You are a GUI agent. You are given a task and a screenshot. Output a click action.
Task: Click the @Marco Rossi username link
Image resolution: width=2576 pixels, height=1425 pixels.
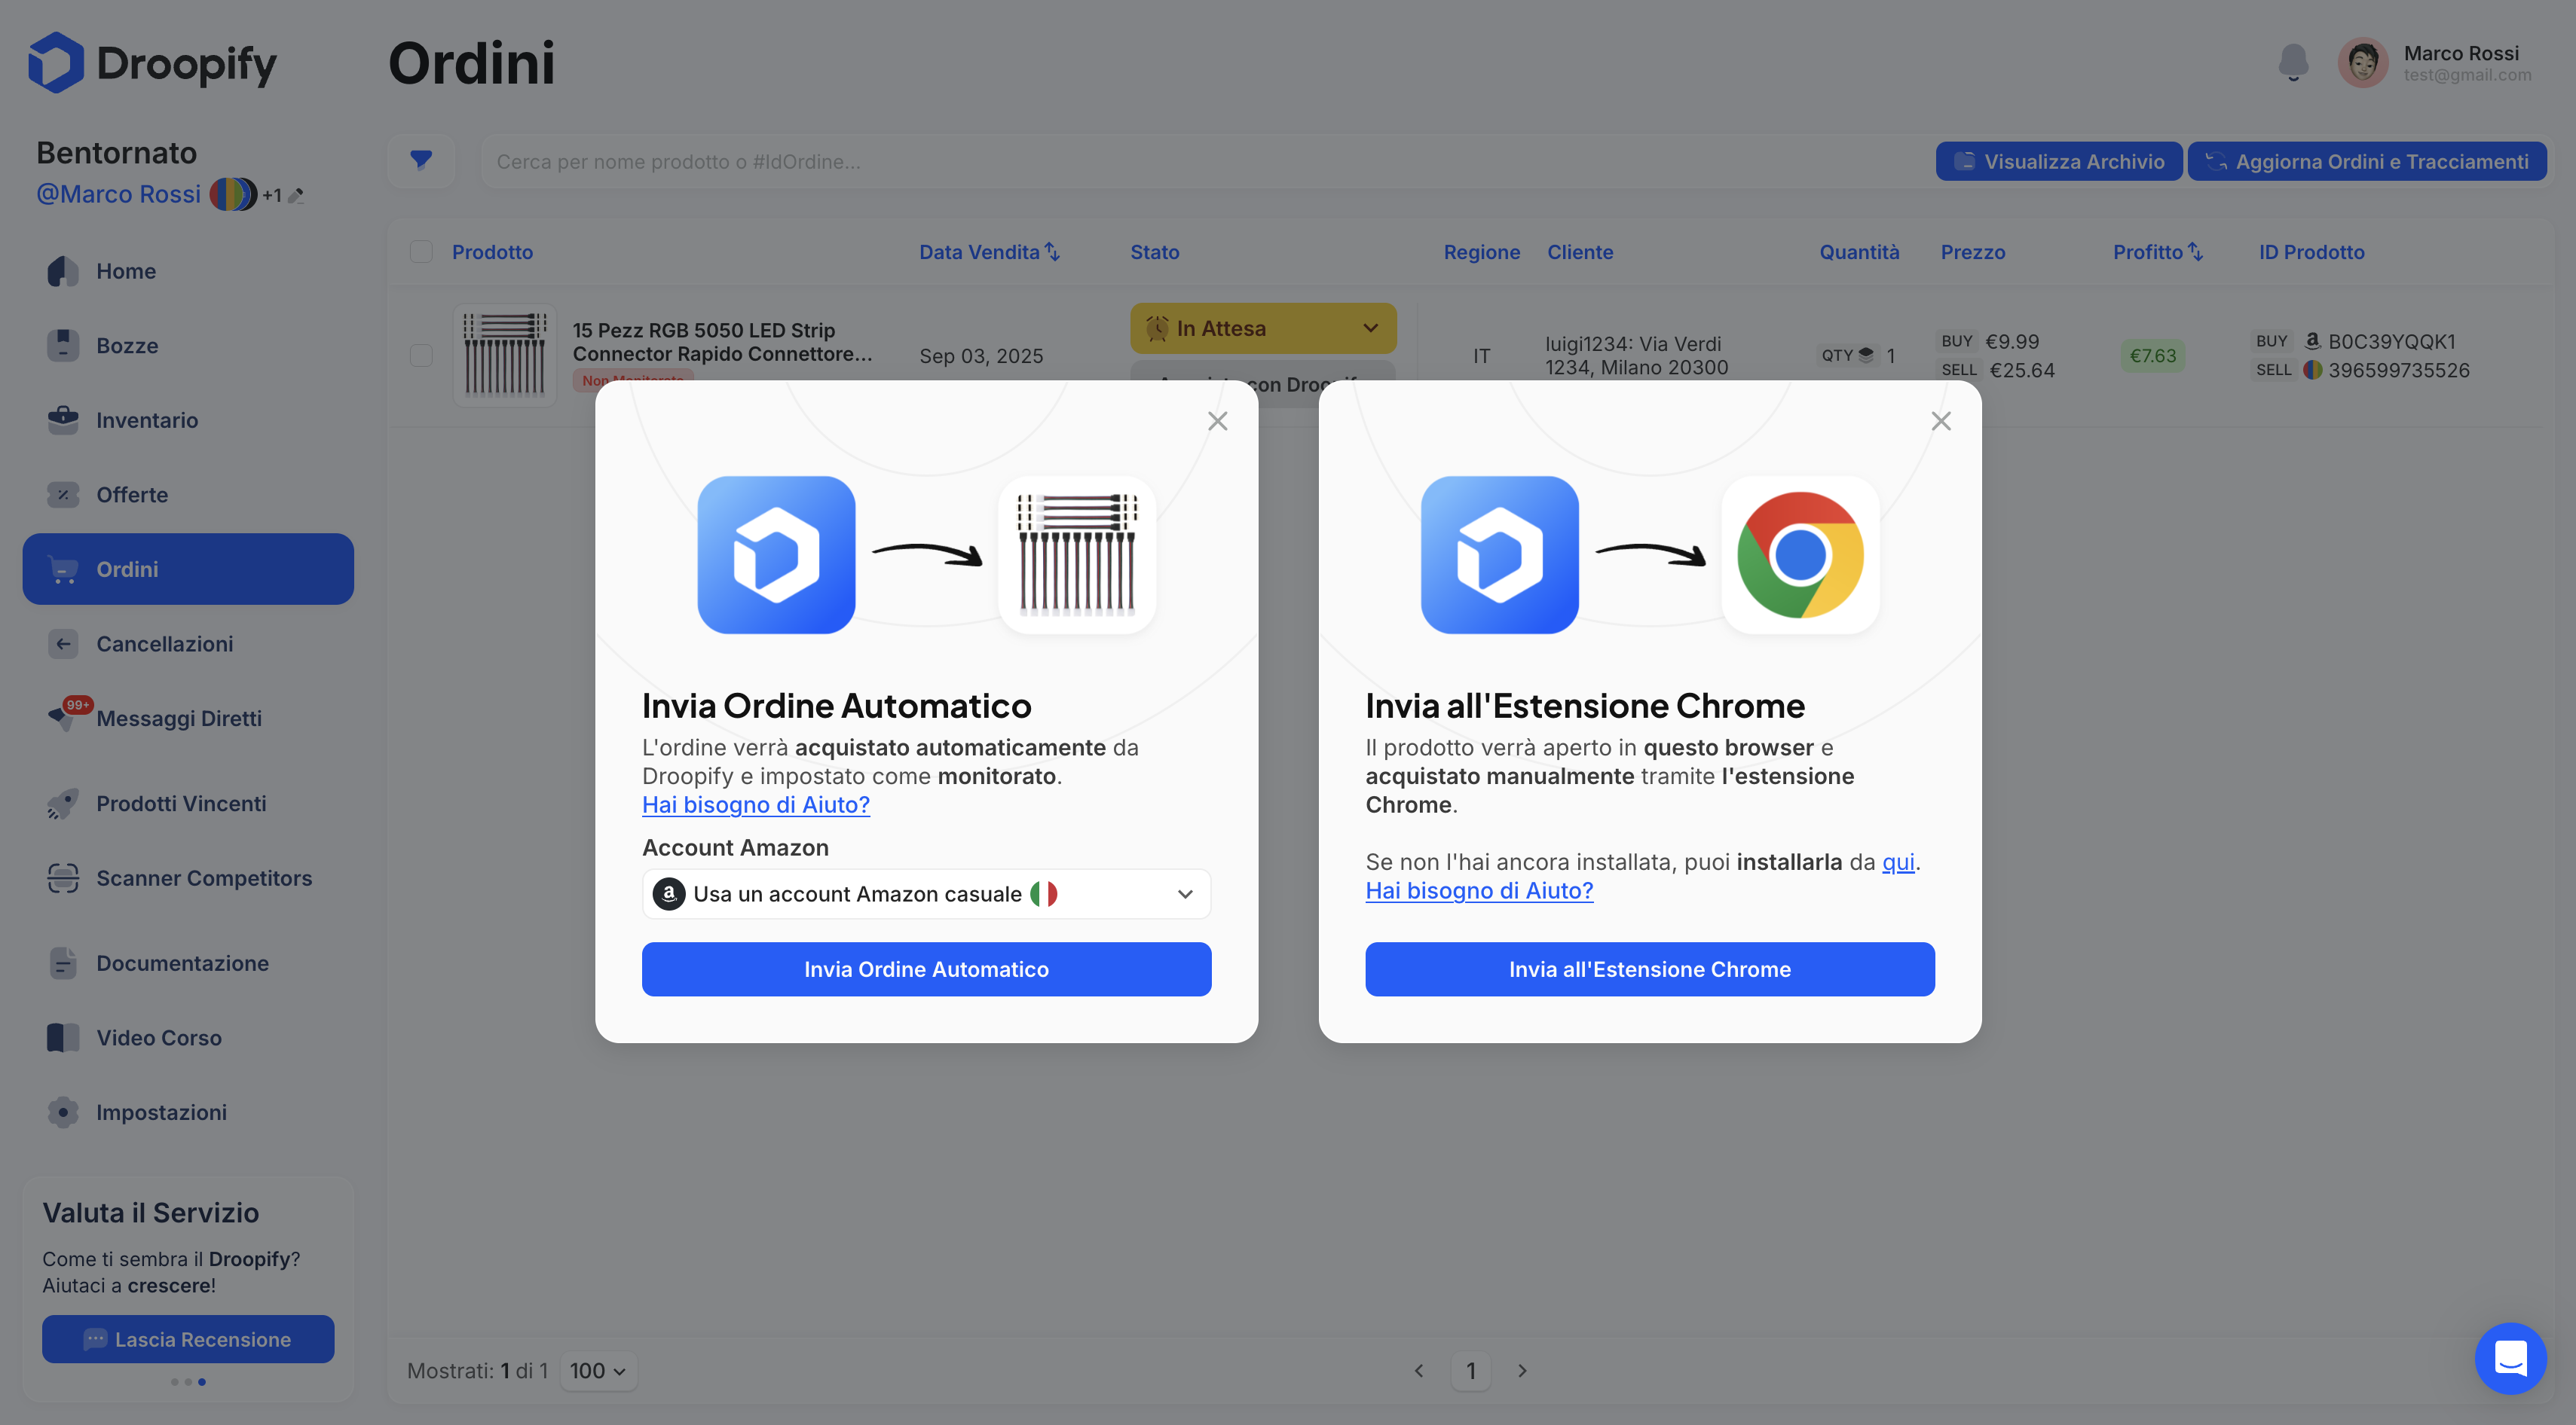(119, 194)
